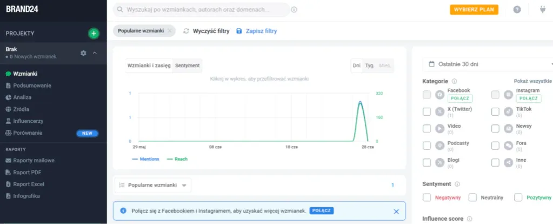Screen dimensions: 553x224
Task: Open the Popularne wzmianki sort dropdown
Action: tap(153, 185)
